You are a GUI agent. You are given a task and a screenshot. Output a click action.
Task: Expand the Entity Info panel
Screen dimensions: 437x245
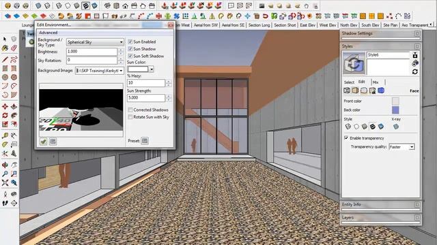tap(417, 205)
